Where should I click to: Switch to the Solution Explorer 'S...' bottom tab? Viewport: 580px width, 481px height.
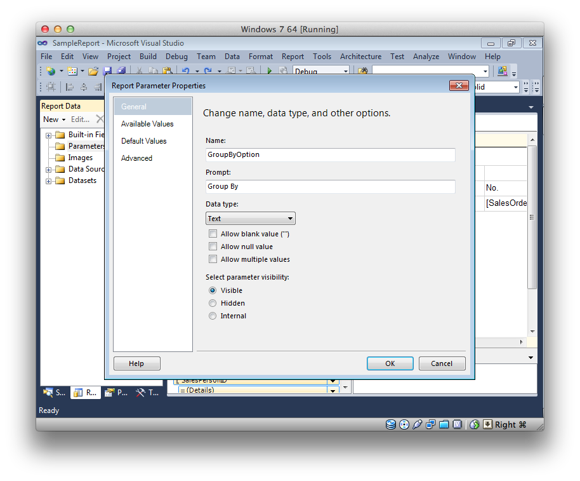[54, 393]
